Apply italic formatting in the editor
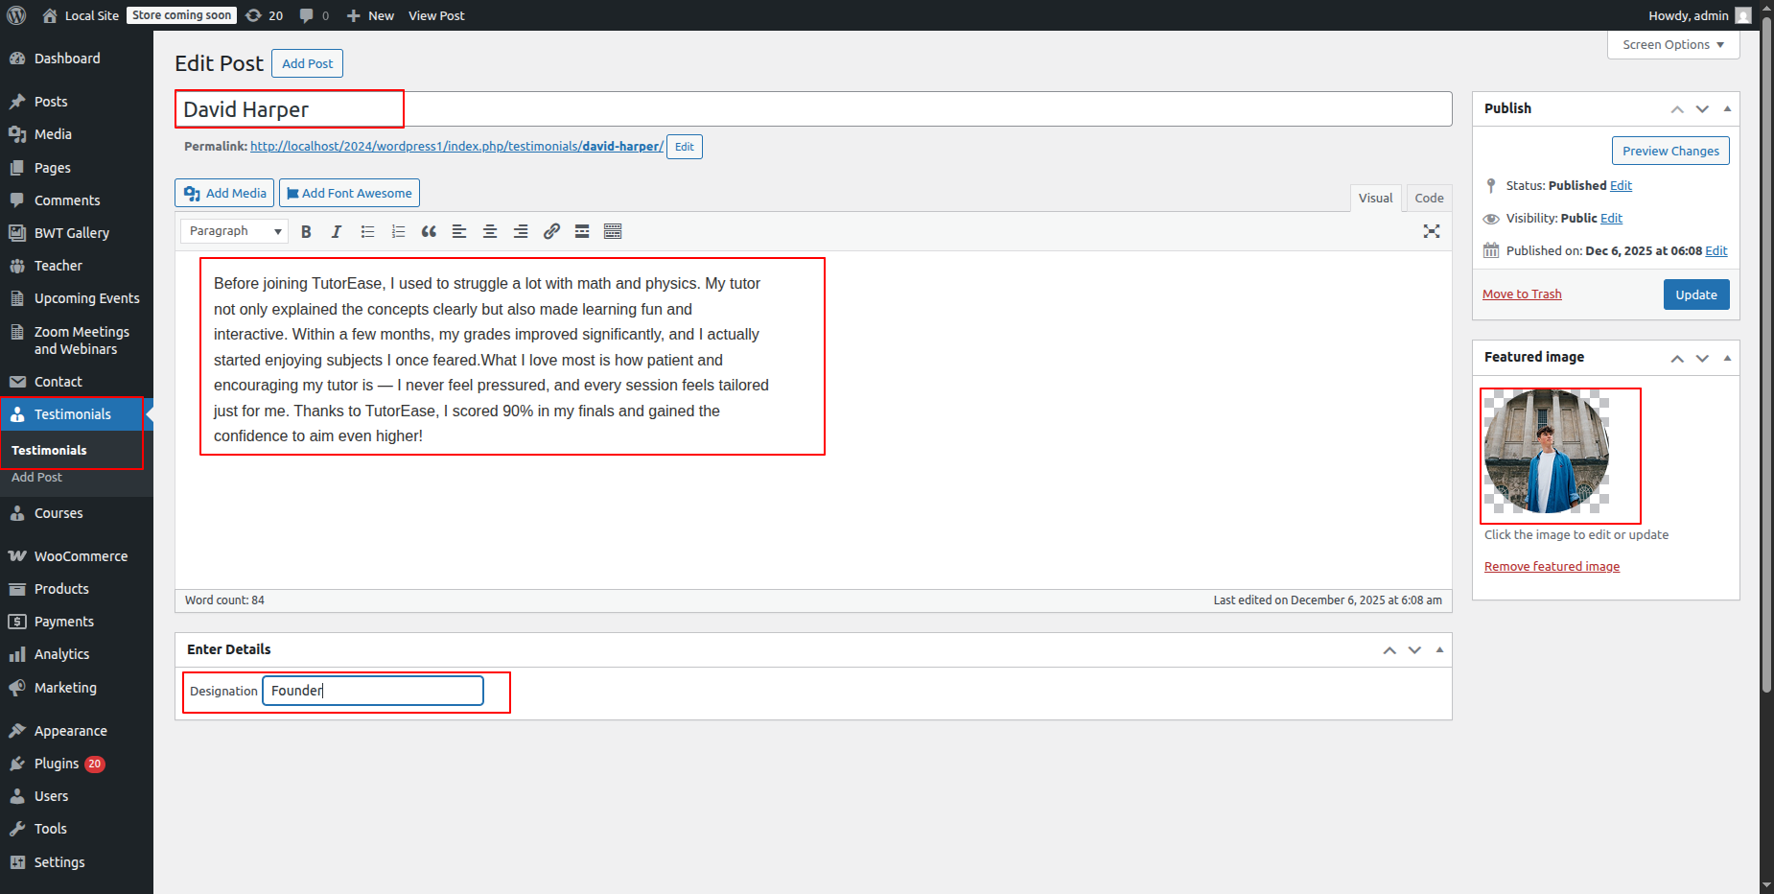Screen dimensions: 1774x894 [337, 231]
